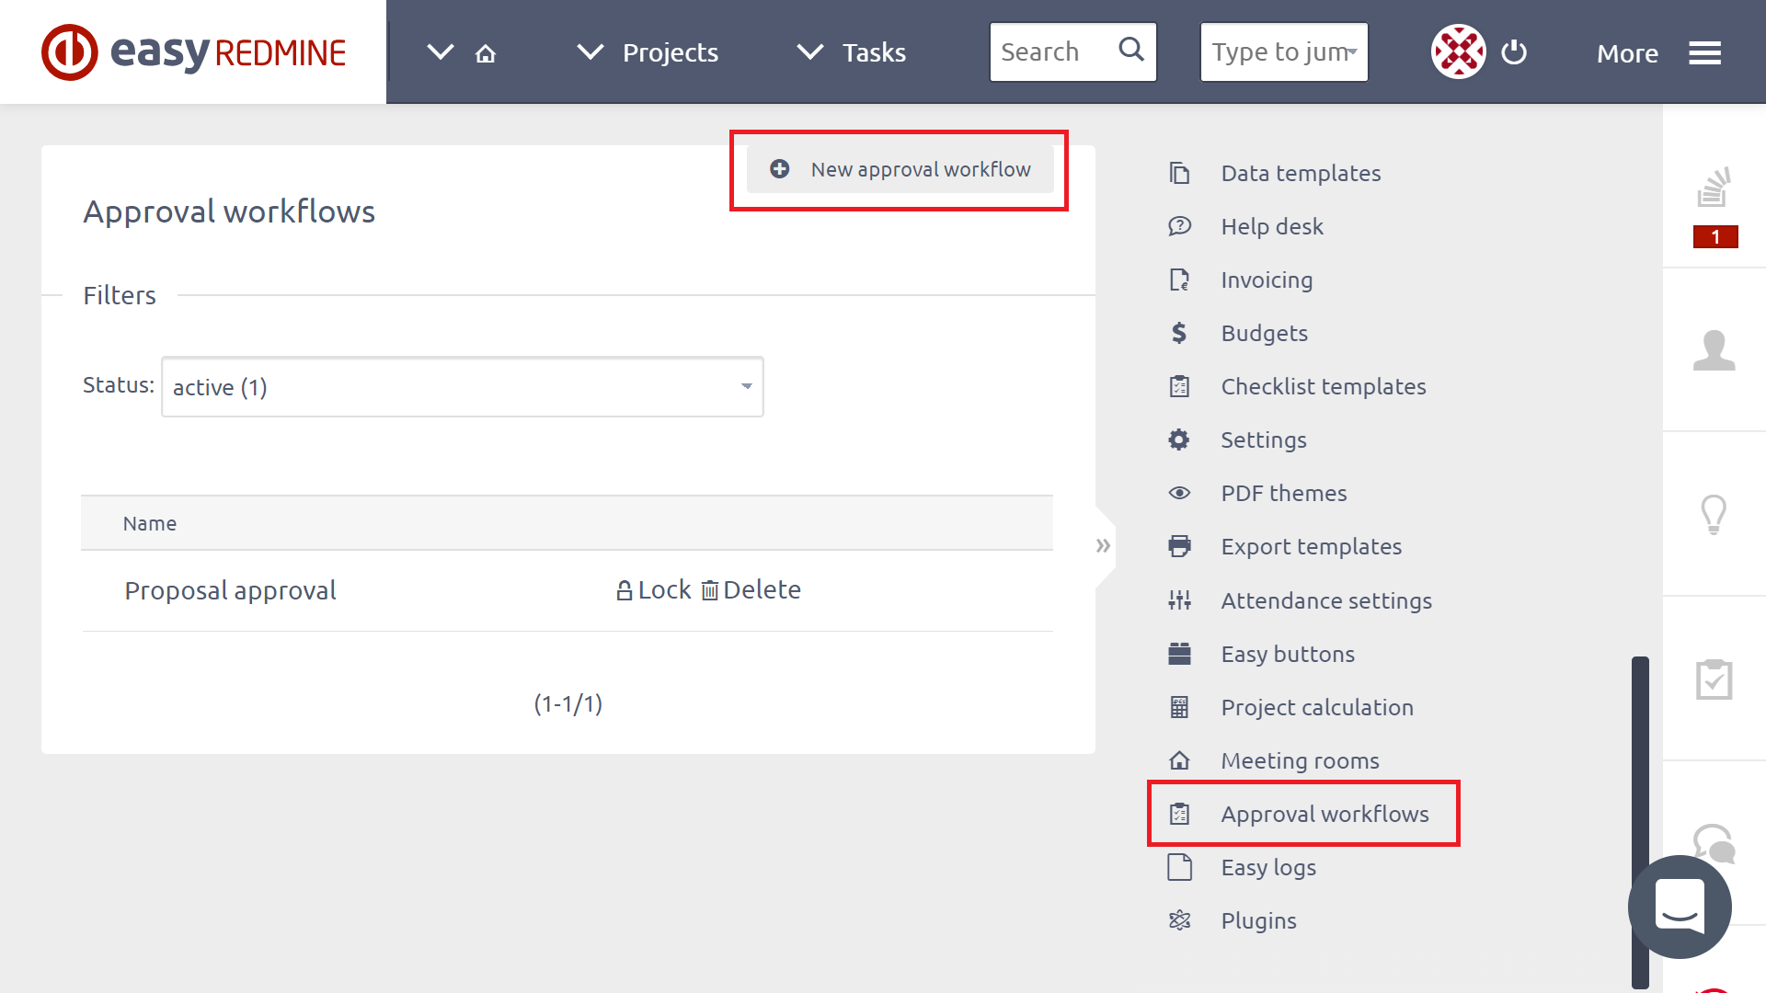This screenshot has width=1766, height=993.
Task: Select Approval workflows in the sidebar
Action: (x=1324, y=814)
